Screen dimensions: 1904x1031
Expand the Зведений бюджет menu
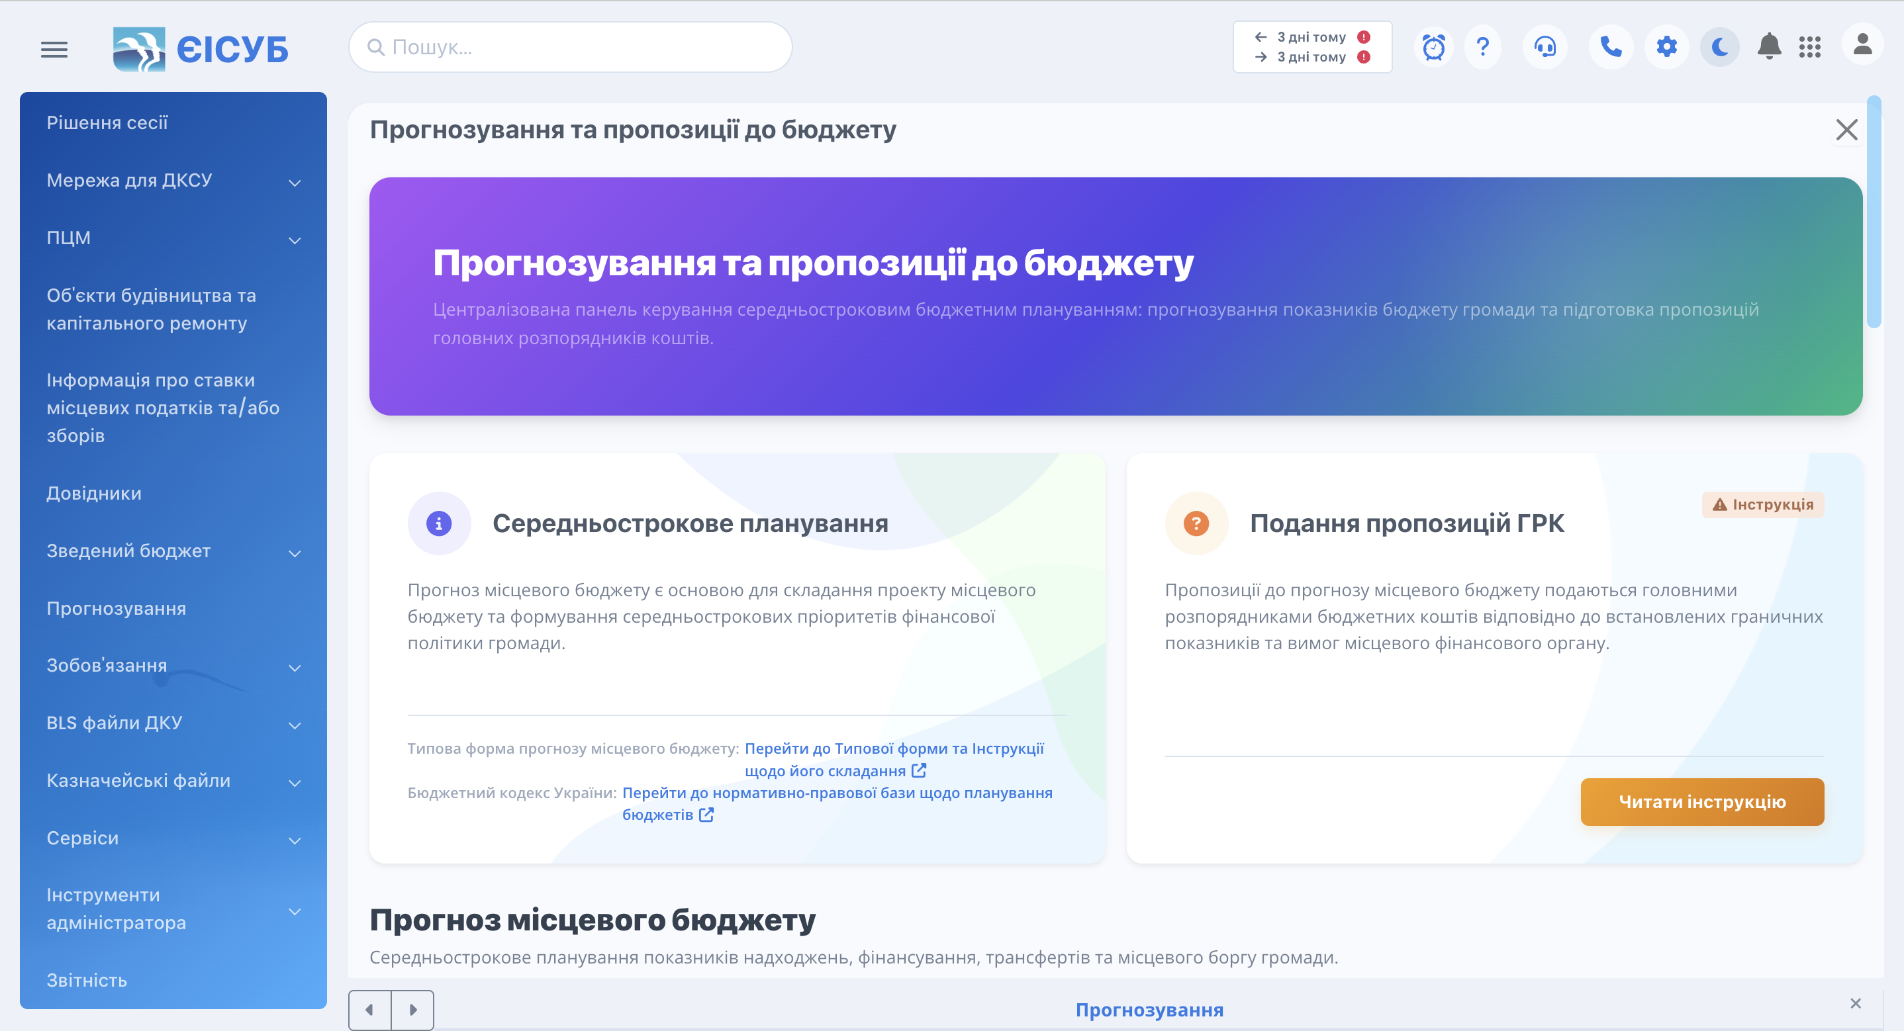point(173,551)
